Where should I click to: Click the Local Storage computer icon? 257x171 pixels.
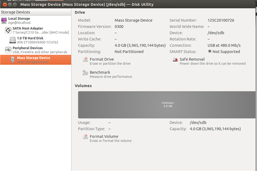(4, 21)
